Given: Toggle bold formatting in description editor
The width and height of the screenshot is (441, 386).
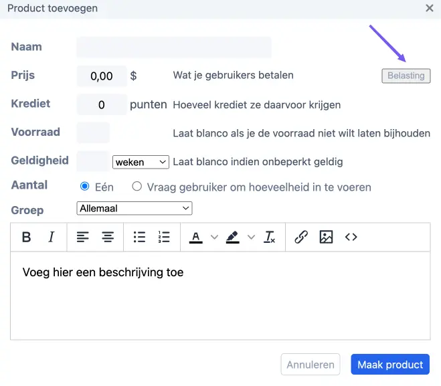Looking at the screenshot, I should click(27, 237).
